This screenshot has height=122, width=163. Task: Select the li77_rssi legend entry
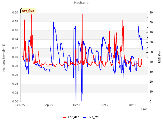[x=91, y=117]
